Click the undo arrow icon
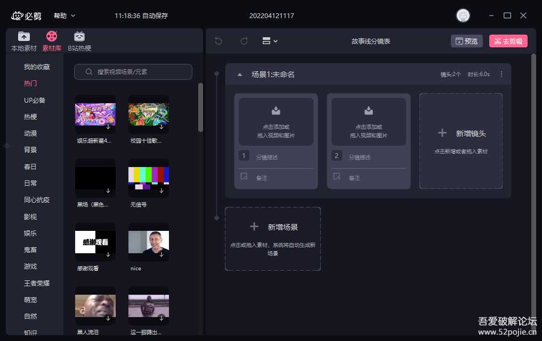Screen dimensions: 542x341 (x=219, y=41)
